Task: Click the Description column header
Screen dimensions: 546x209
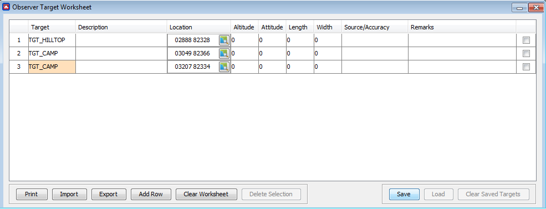Action: [x=121, y=27]
